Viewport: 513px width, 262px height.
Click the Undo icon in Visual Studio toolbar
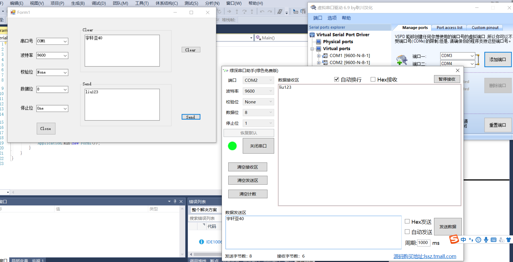pyautogui.click(x=262, y=12)
